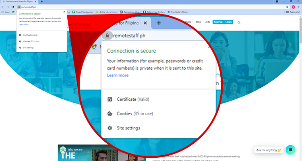The width and height of the screenshot is (302, 161).
Task: Click the padlock icon in the real address bar
Action: [x=19, y=7]
